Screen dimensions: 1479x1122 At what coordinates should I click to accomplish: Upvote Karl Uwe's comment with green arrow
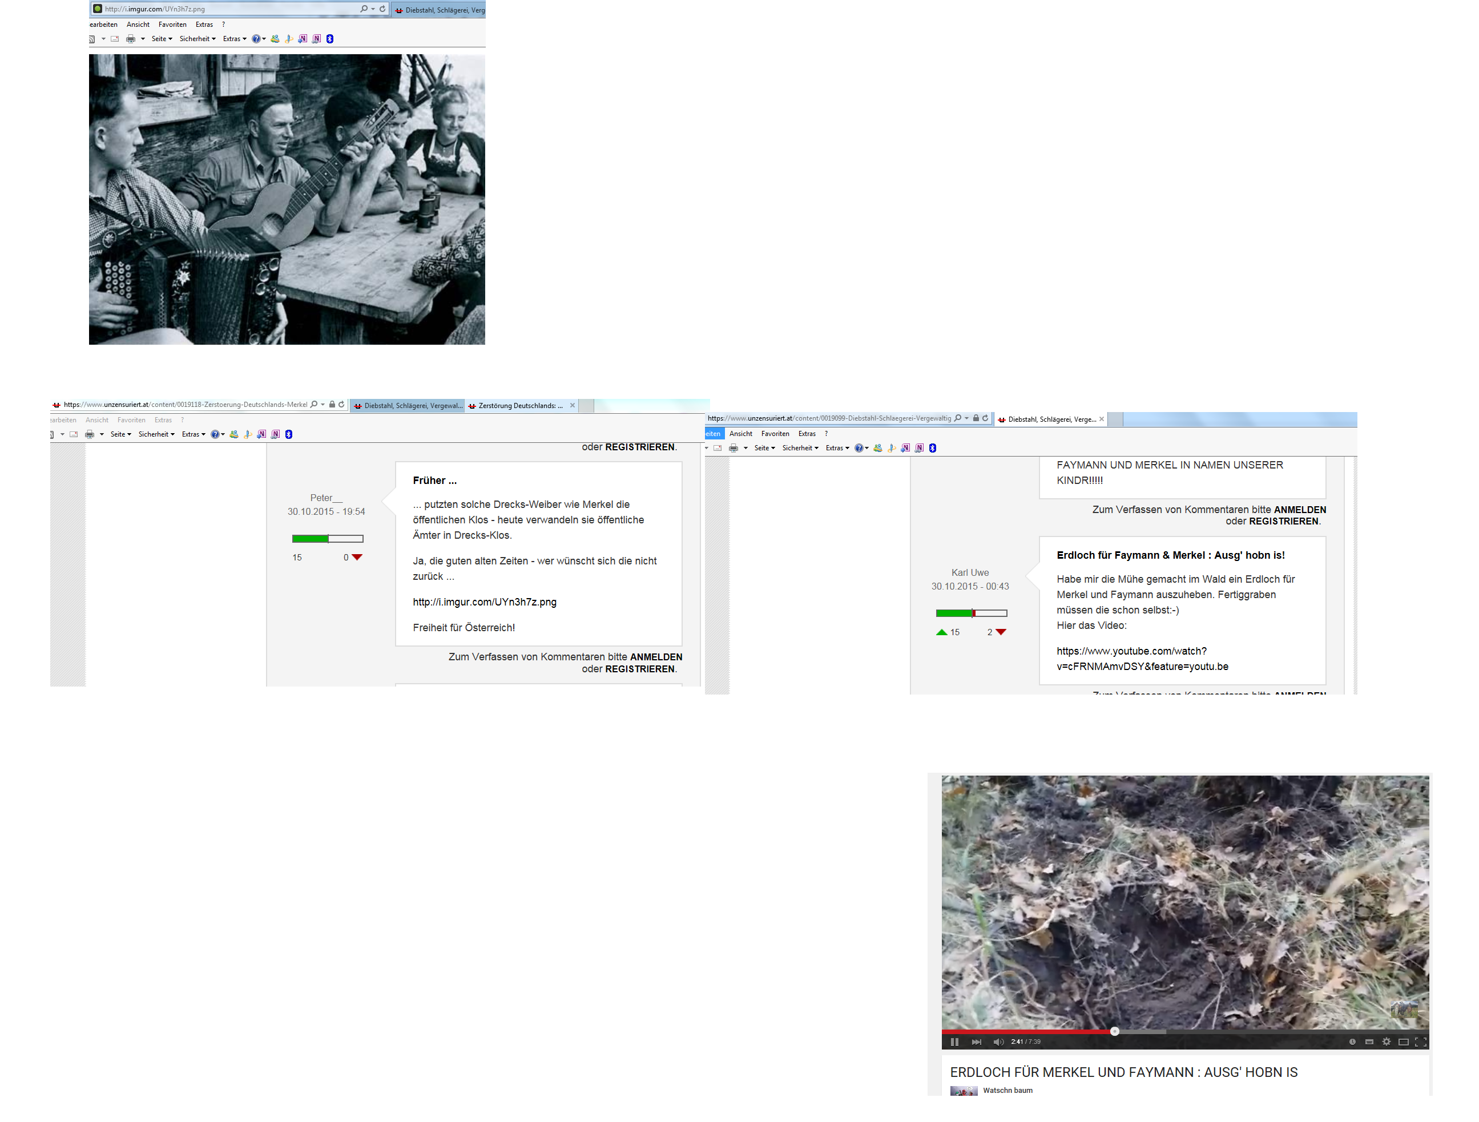(941, 632)
